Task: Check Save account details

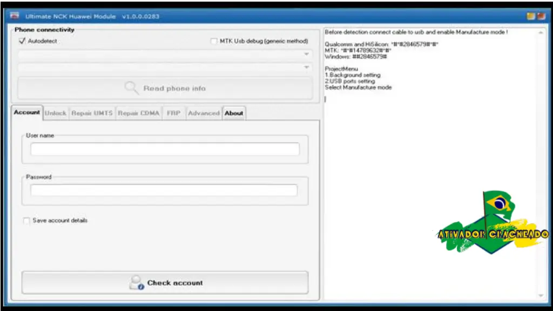Action: 26,221
